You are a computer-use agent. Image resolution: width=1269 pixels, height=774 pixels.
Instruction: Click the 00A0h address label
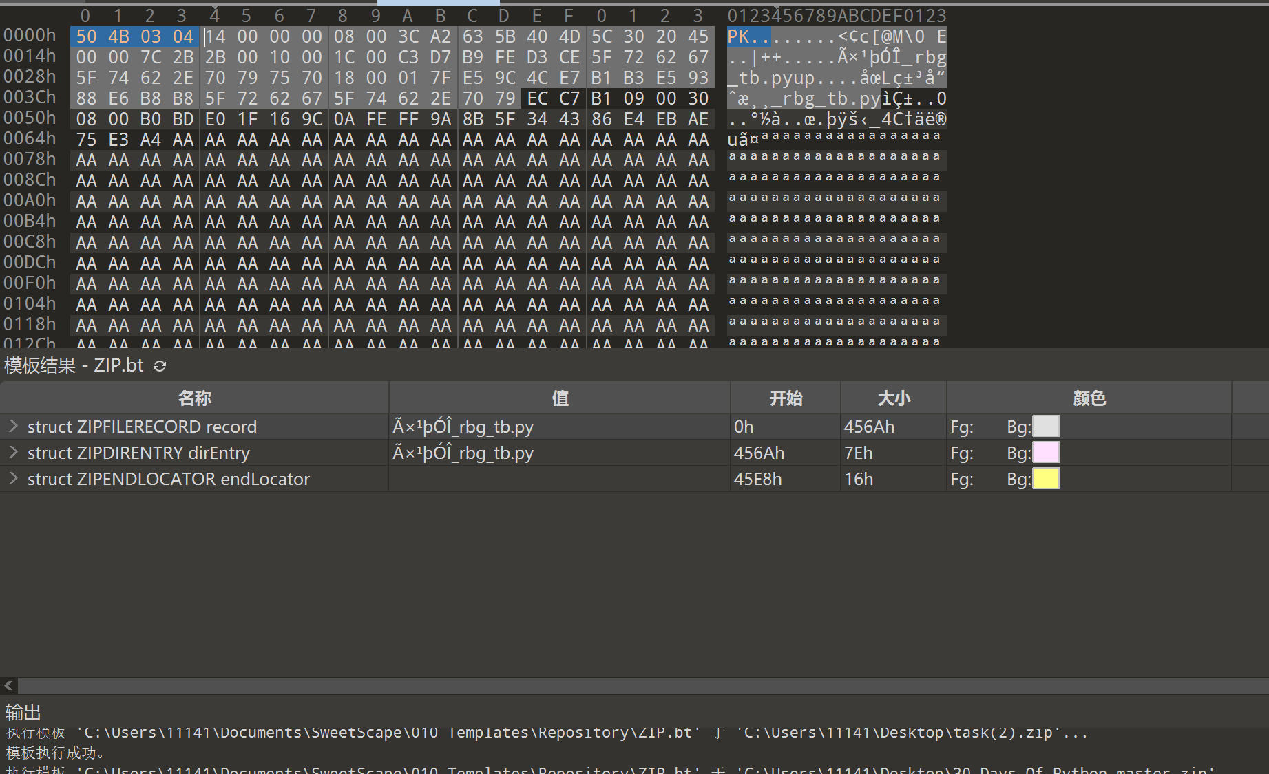pyautogui.click(x=30, y=200)
